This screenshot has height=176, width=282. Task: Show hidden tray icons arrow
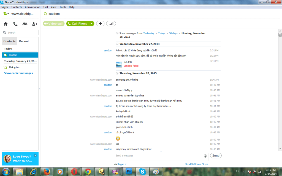coord(244,172)
